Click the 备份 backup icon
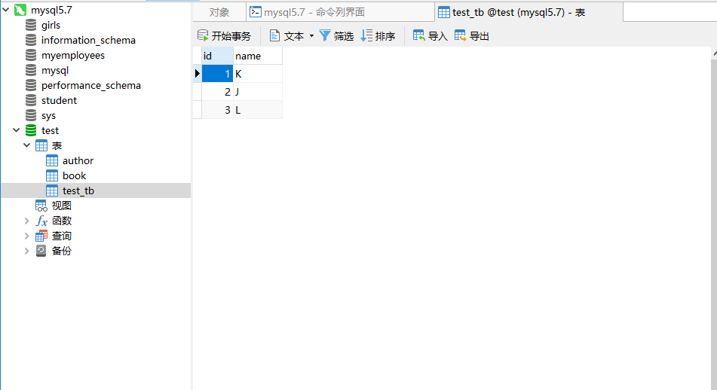 (x=41, y=251)
